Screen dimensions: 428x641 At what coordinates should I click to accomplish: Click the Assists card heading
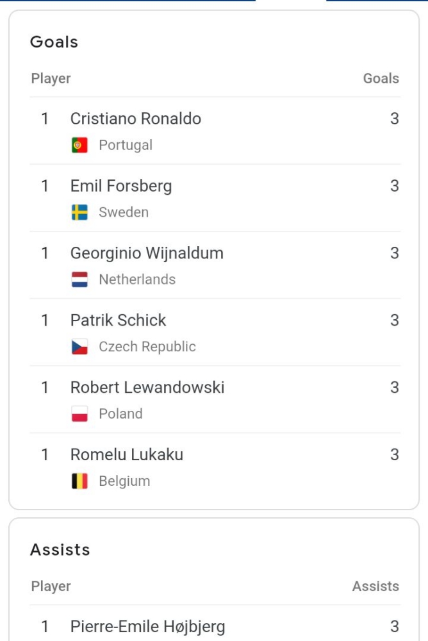click(60, 550)
